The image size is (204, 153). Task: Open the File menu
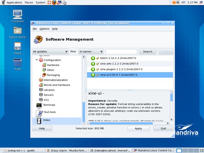coord(35,29)
